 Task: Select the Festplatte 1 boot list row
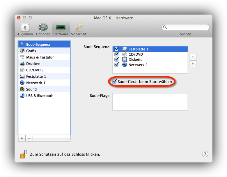pos(150,49)
